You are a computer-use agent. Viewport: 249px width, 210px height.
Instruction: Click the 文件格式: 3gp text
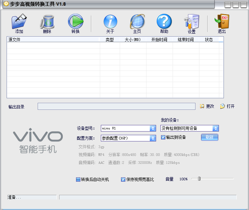[91, 147]
